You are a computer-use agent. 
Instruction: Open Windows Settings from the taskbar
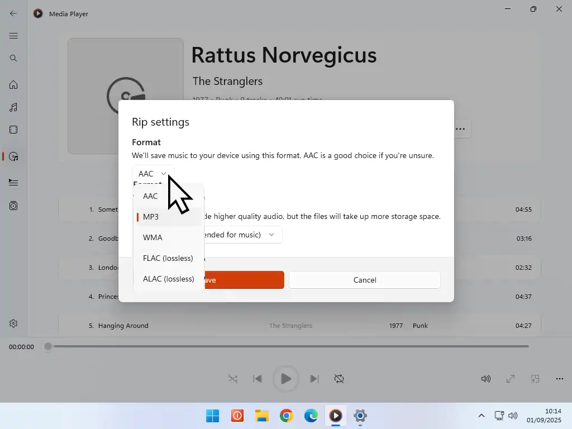pos(360,416)
